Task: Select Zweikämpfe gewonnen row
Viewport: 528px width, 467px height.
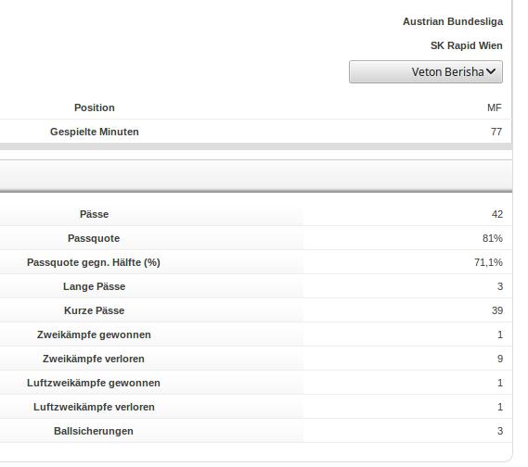Action: 256,334
